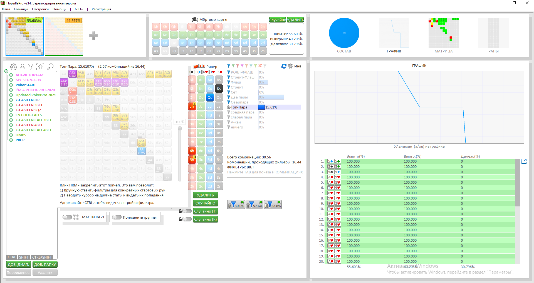Image resolution: width=534 pixels, height=283 pixels.
Task: Select the pink funnel filter icon
Action: pyautogui.click(x=242, y=66)
